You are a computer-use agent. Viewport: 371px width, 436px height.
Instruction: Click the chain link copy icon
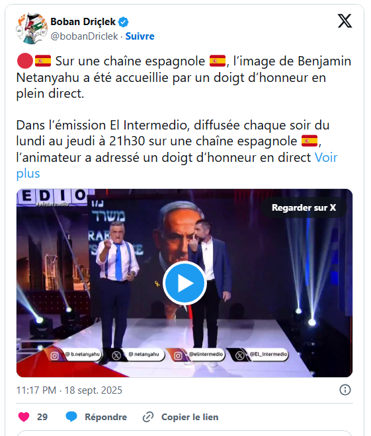click(148, 417)
